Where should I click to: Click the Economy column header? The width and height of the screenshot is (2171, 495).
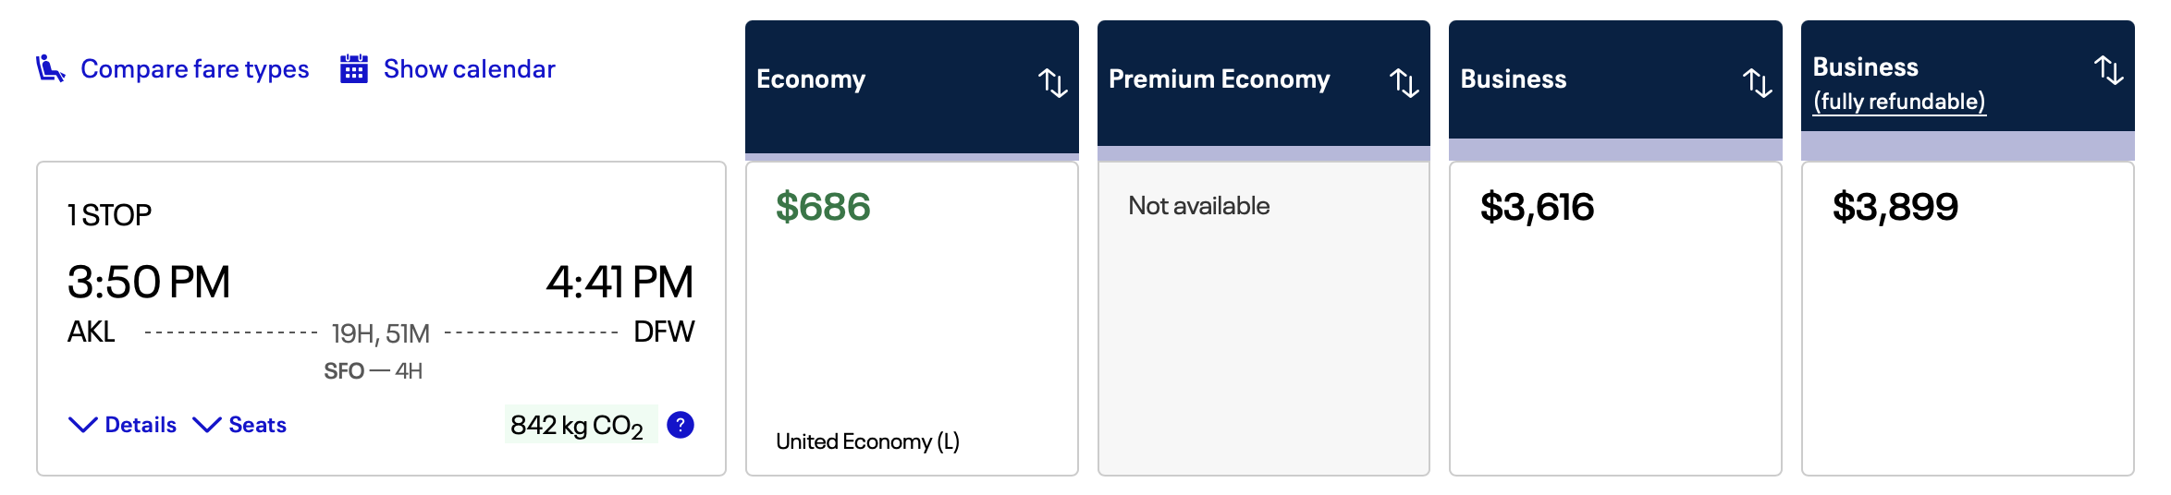point(811,79)
